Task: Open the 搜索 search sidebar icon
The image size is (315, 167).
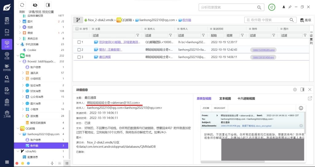Action: click(7, 78)
